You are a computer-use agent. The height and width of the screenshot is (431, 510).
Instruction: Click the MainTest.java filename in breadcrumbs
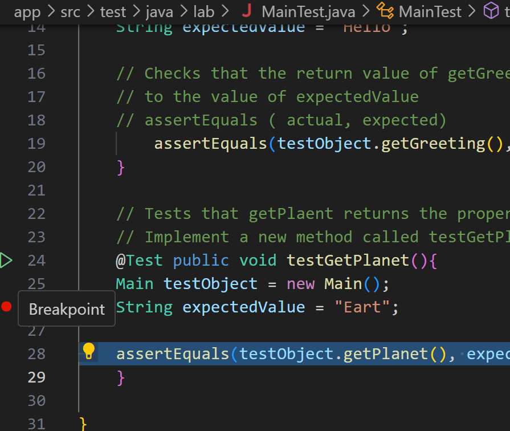coord(308,11)
